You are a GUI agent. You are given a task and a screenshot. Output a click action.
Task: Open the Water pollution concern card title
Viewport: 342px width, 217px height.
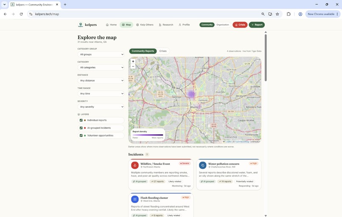pyautogui.click(x=224, y=164)
